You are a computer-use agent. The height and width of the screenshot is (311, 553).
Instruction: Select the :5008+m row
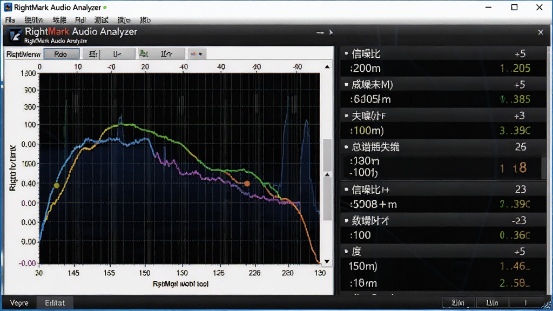(443, 205)
